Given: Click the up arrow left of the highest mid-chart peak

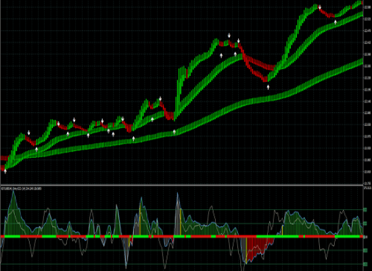Looking at the screenshot, I should [221, 56].
